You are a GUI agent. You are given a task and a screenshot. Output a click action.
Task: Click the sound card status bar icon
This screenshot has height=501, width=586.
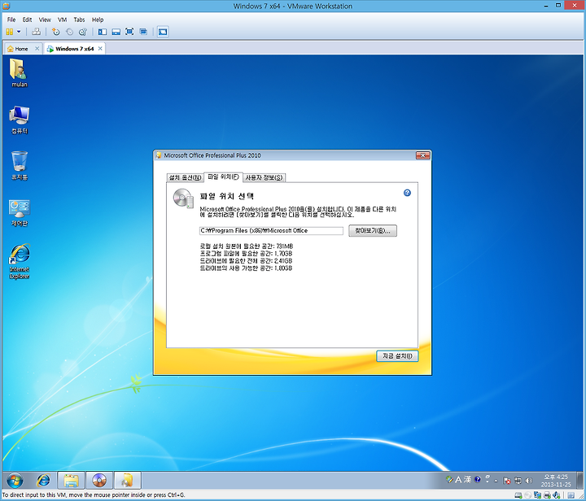click(557, 495)
